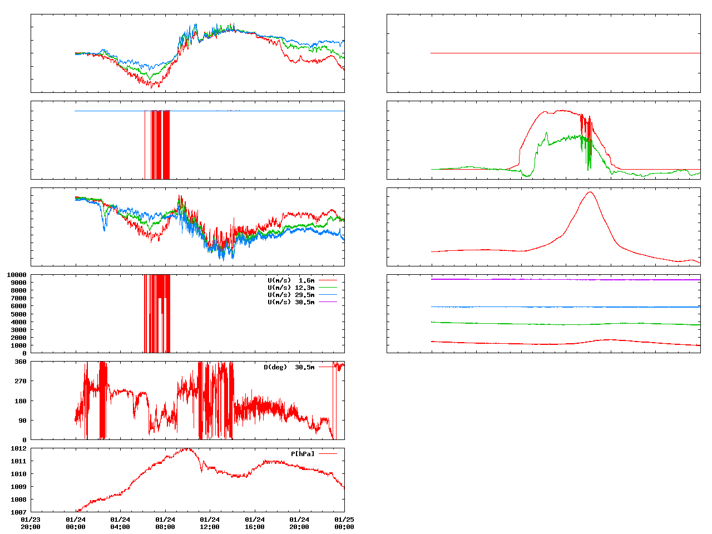
Task: Click the "6000" y-axis tick label
Action: pyautogui.click(x=18, y=306)
